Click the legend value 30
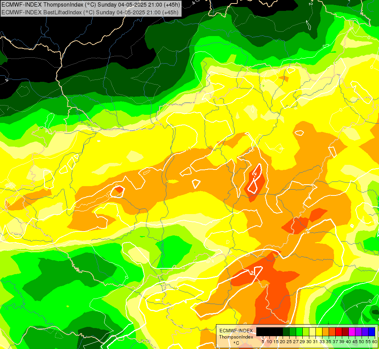379x349 pixels. pos(309,342)
